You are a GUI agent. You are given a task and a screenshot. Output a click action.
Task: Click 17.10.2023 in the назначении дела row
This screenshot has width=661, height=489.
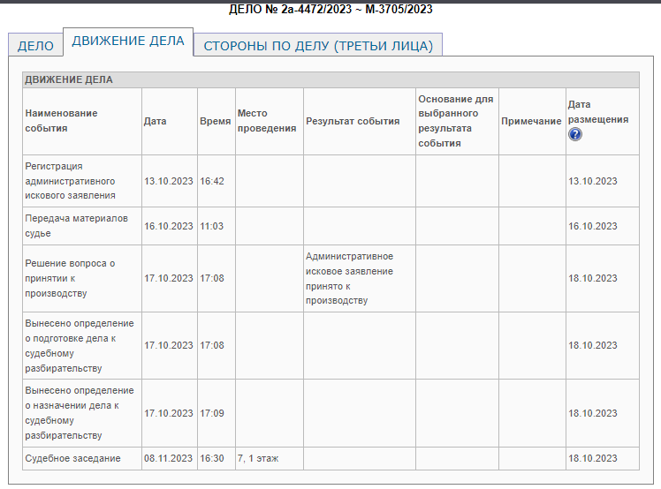pyautogui.click(x=168, y=413)
